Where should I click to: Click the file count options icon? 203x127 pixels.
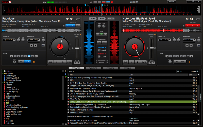(198, 71)
